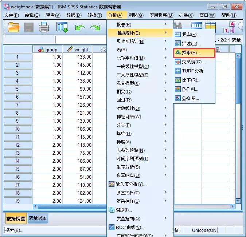Open the 窗口(W) menu

207,15
